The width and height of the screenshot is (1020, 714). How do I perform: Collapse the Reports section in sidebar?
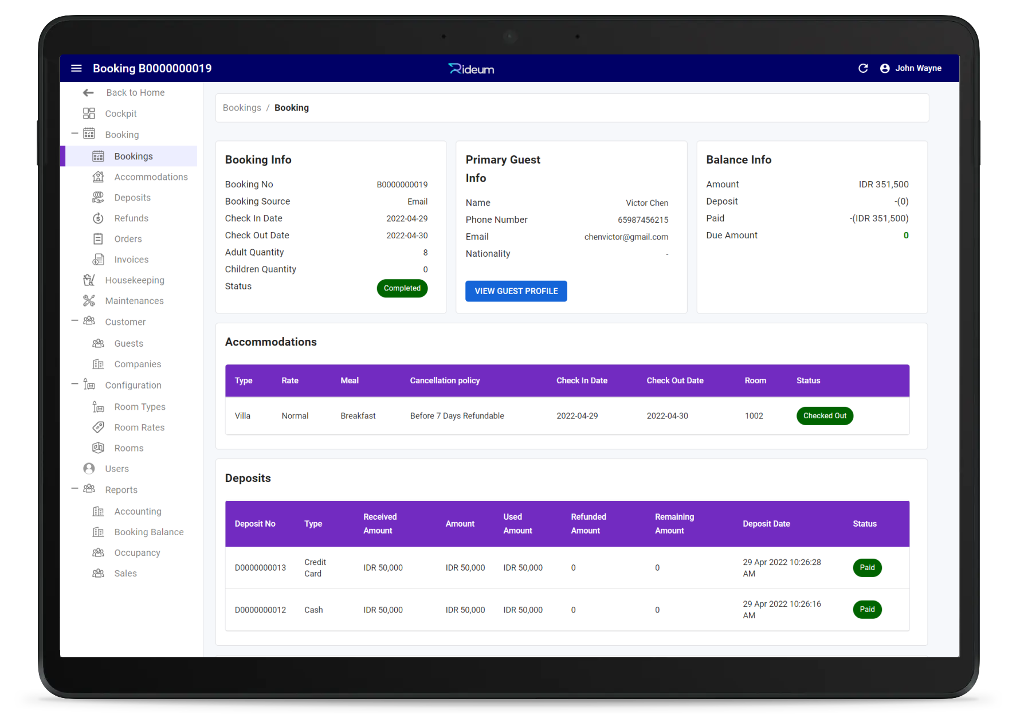pos(74,489)
